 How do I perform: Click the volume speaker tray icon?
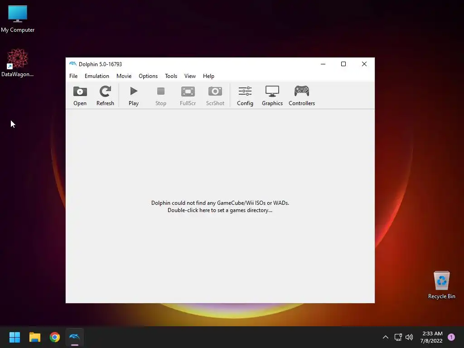[x=409, y=337]
